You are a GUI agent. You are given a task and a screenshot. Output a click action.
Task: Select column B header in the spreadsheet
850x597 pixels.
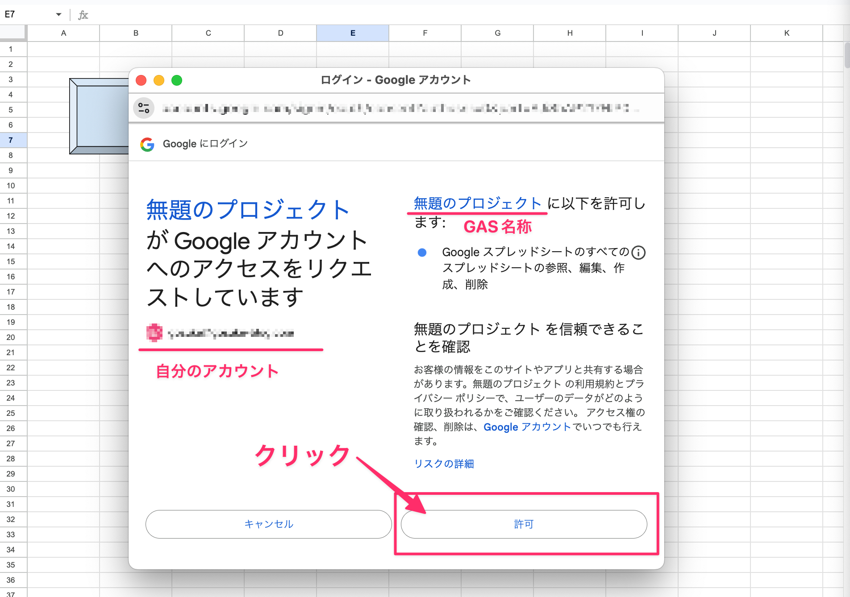click(x=136, y=33)
